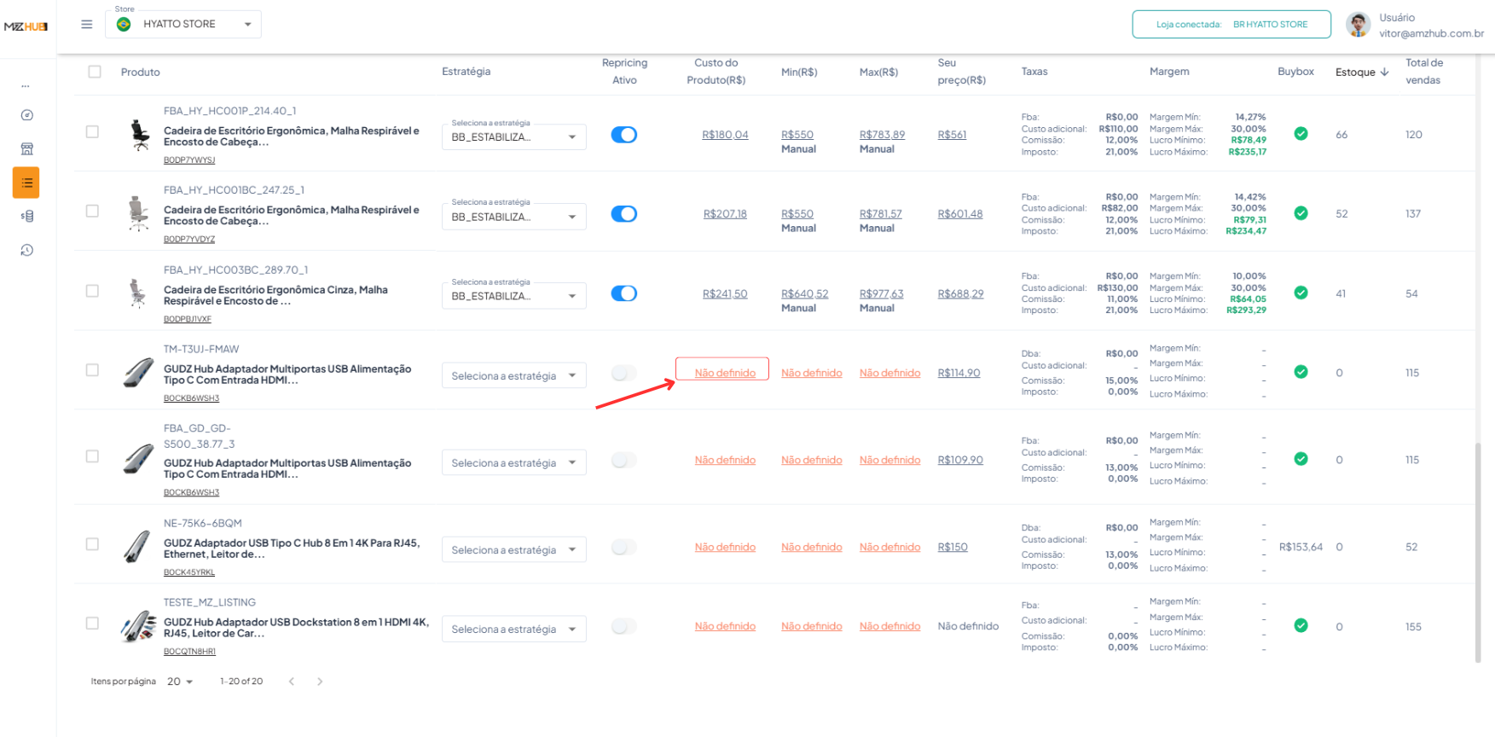Viewport: 1495px width, 737px height.
Task: Click ASIN link B0DP7YWYSJ
Action: [189, 160]
